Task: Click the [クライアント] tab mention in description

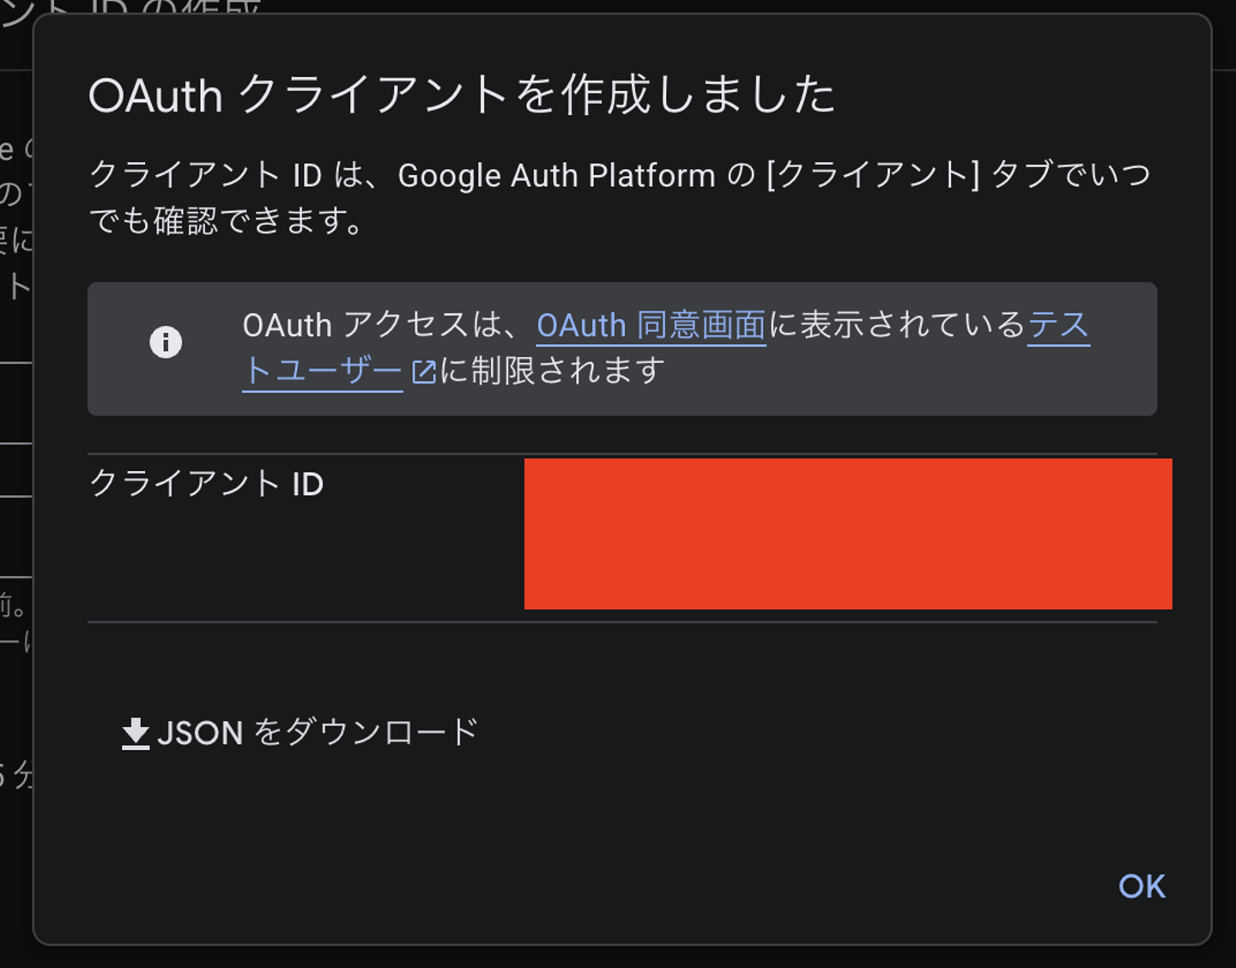Action: coord(873,176)
